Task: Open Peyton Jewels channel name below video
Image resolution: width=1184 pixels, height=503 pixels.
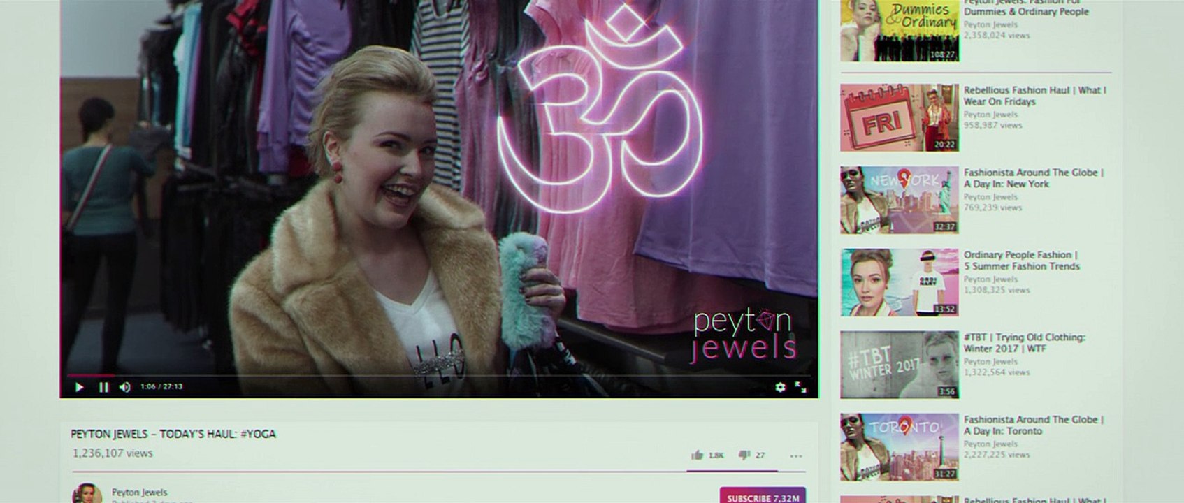Action: [140, 493]
